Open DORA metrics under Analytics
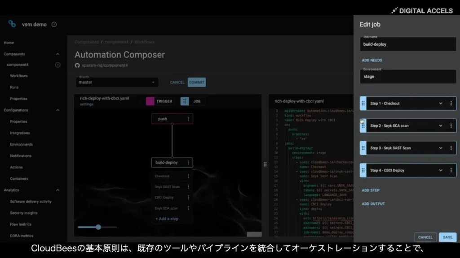460x258 pixels. point(22,236)
